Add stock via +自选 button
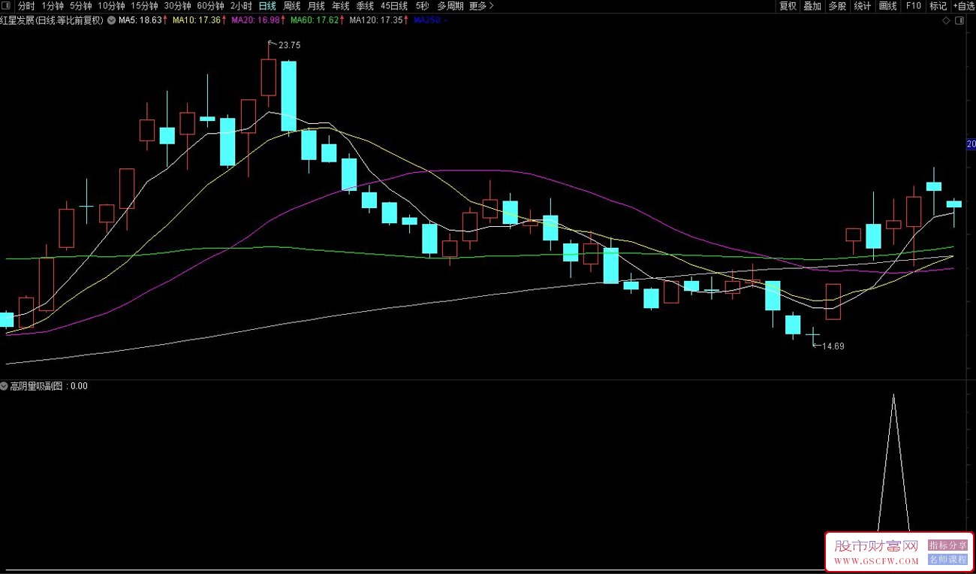The height and width of the screenshot is (574, 976). [964, 6]
